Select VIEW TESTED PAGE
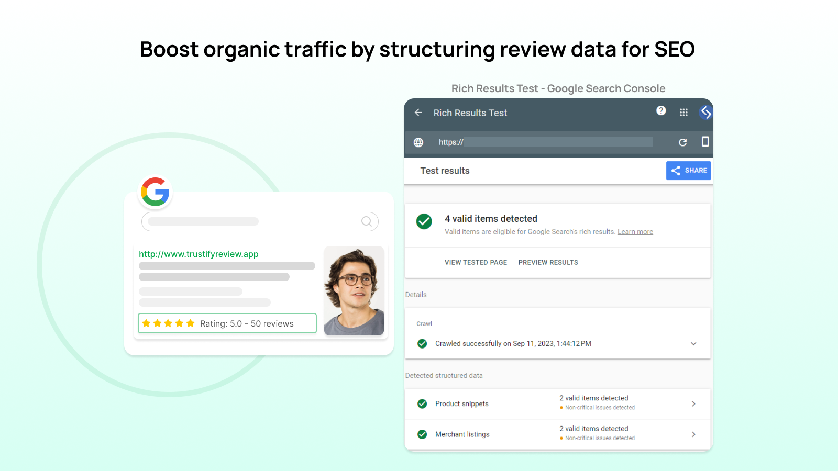This screenshot has height=471, width=838. (x=476, y=262)
